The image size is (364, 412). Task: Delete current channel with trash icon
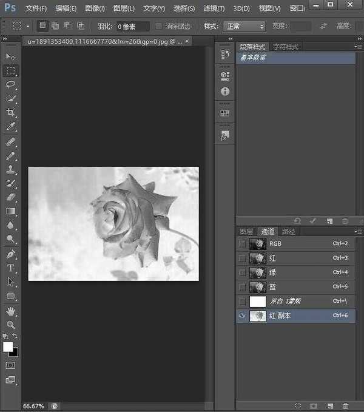tap(346, 405)
